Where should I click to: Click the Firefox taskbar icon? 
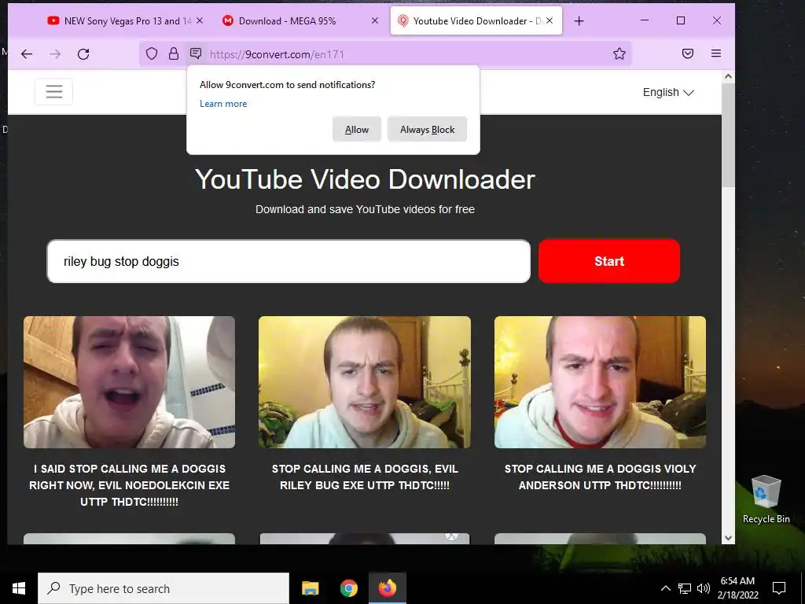tap(388, 588)
